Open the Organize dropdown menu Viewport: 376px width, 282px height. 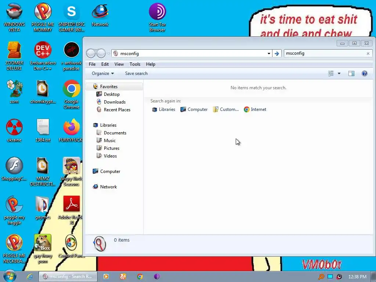point(103,73)
